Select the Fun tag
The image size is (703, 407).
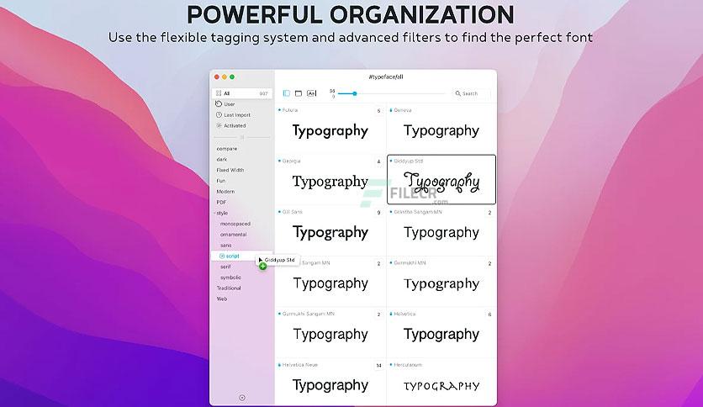point(221,181)
